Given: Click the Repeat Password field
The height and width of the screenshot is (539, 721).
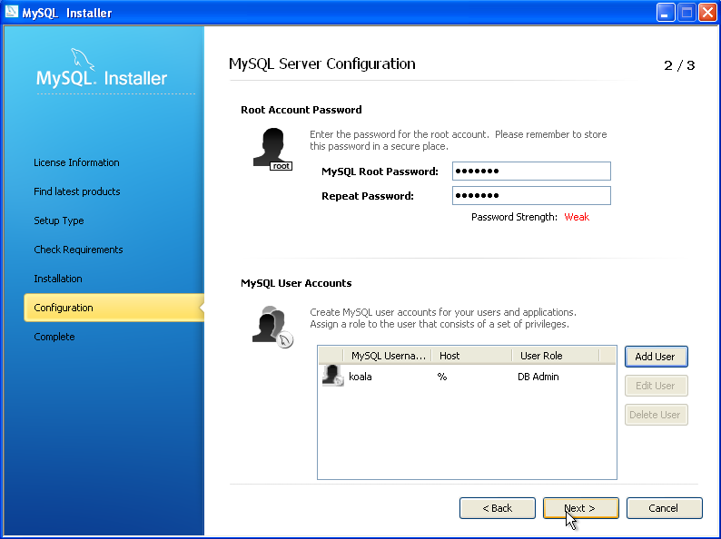Looking at the screenshot, I should pyautogui.click(x=531, y=196).
